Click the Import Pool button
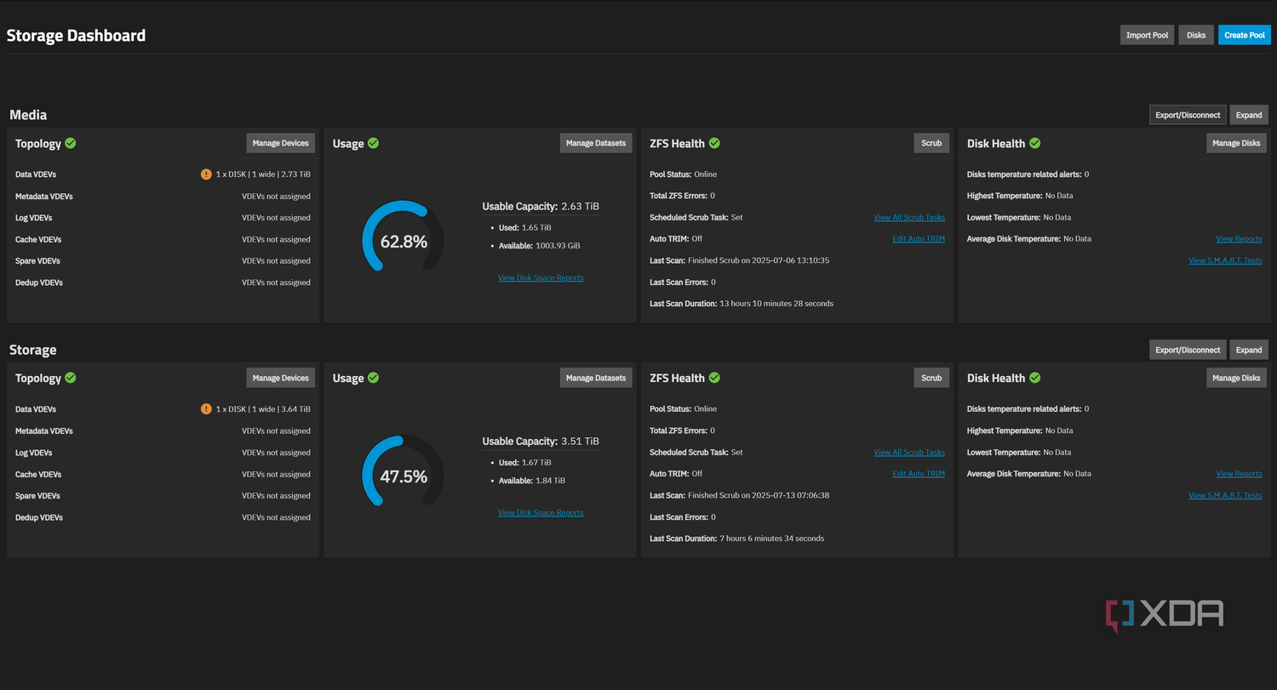This screenshot has height=690, width=1277. coord(1147,35)
